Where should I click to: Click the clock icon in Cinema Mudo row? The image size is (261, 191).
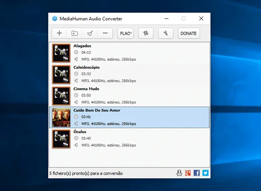coord(76,95)
